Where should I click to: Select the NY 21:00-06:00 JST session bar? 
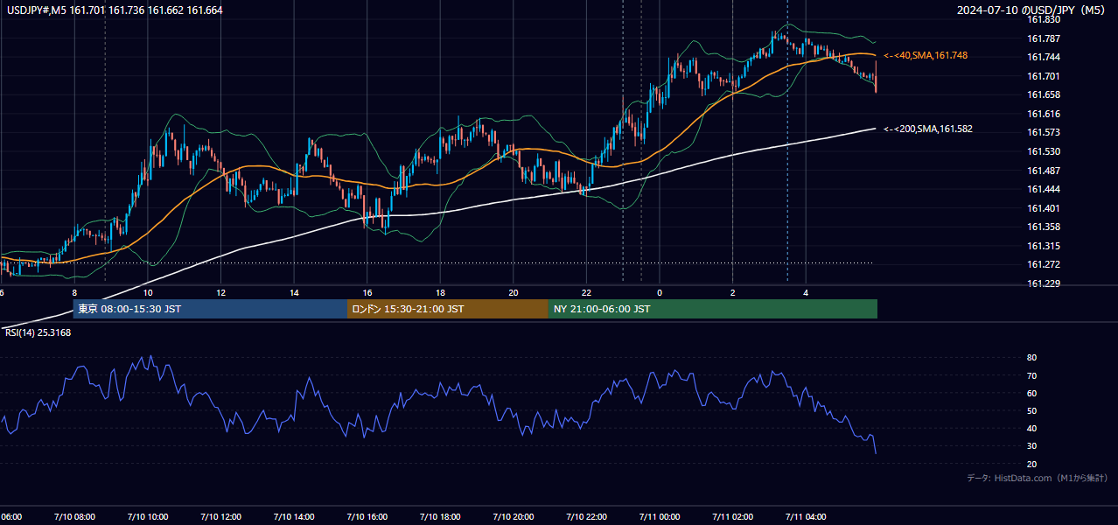(713, 309)
